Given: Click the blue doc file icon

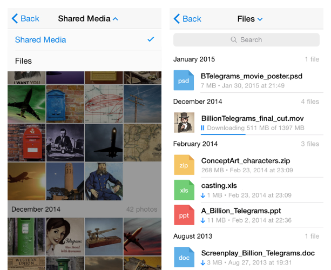Looking at the screenshot, I should (184, 257).
